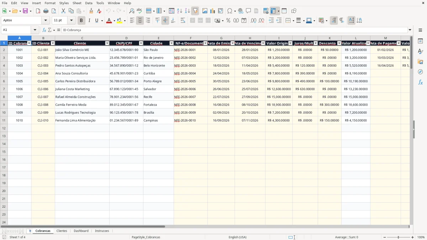Click Define Print Area icon
Viewport: 427px width, 240px height.
pos(266,11)
